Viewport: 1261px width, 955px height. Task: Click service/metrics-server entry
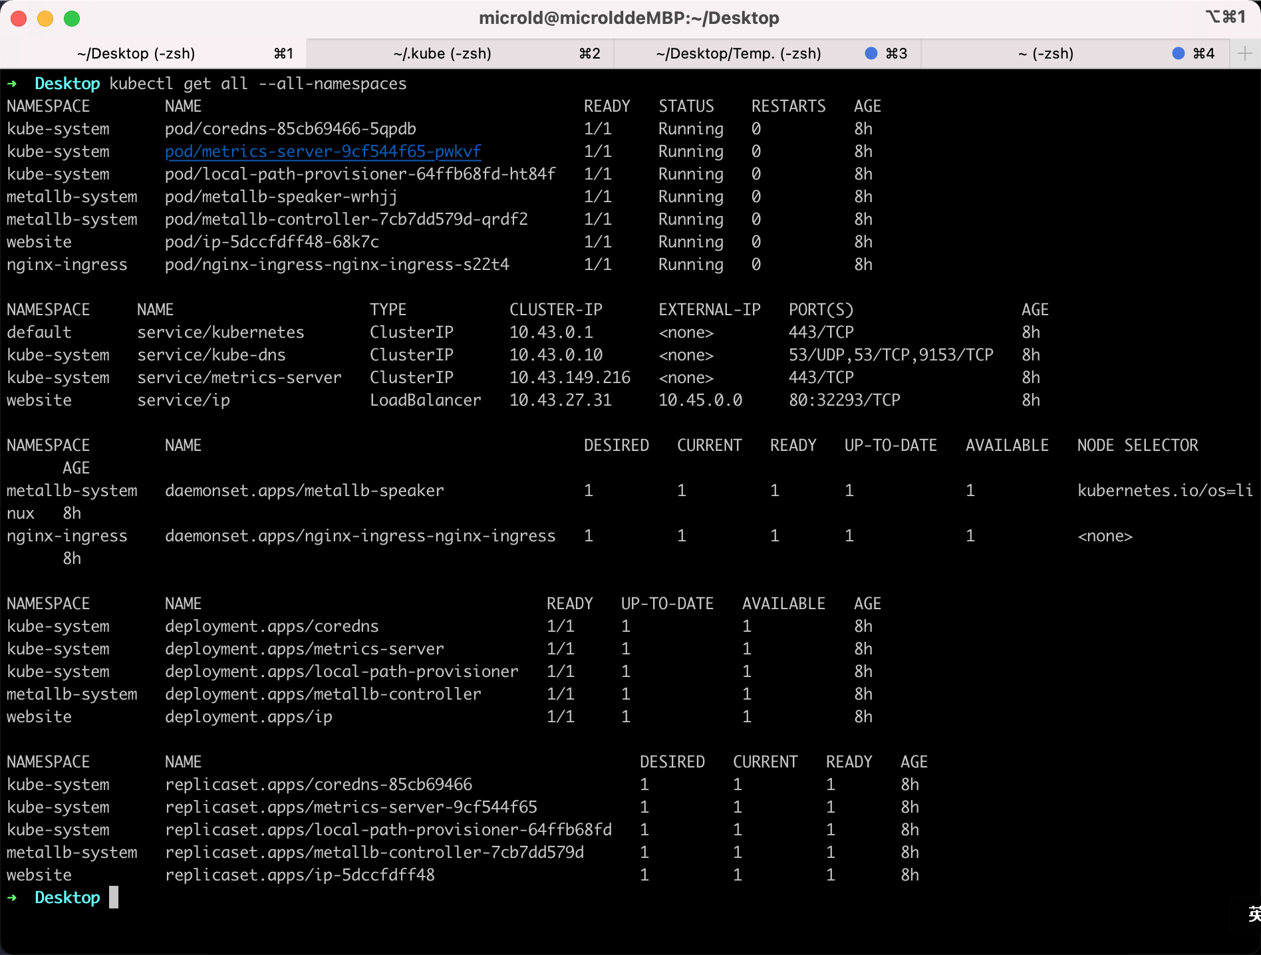coord(239,378)
